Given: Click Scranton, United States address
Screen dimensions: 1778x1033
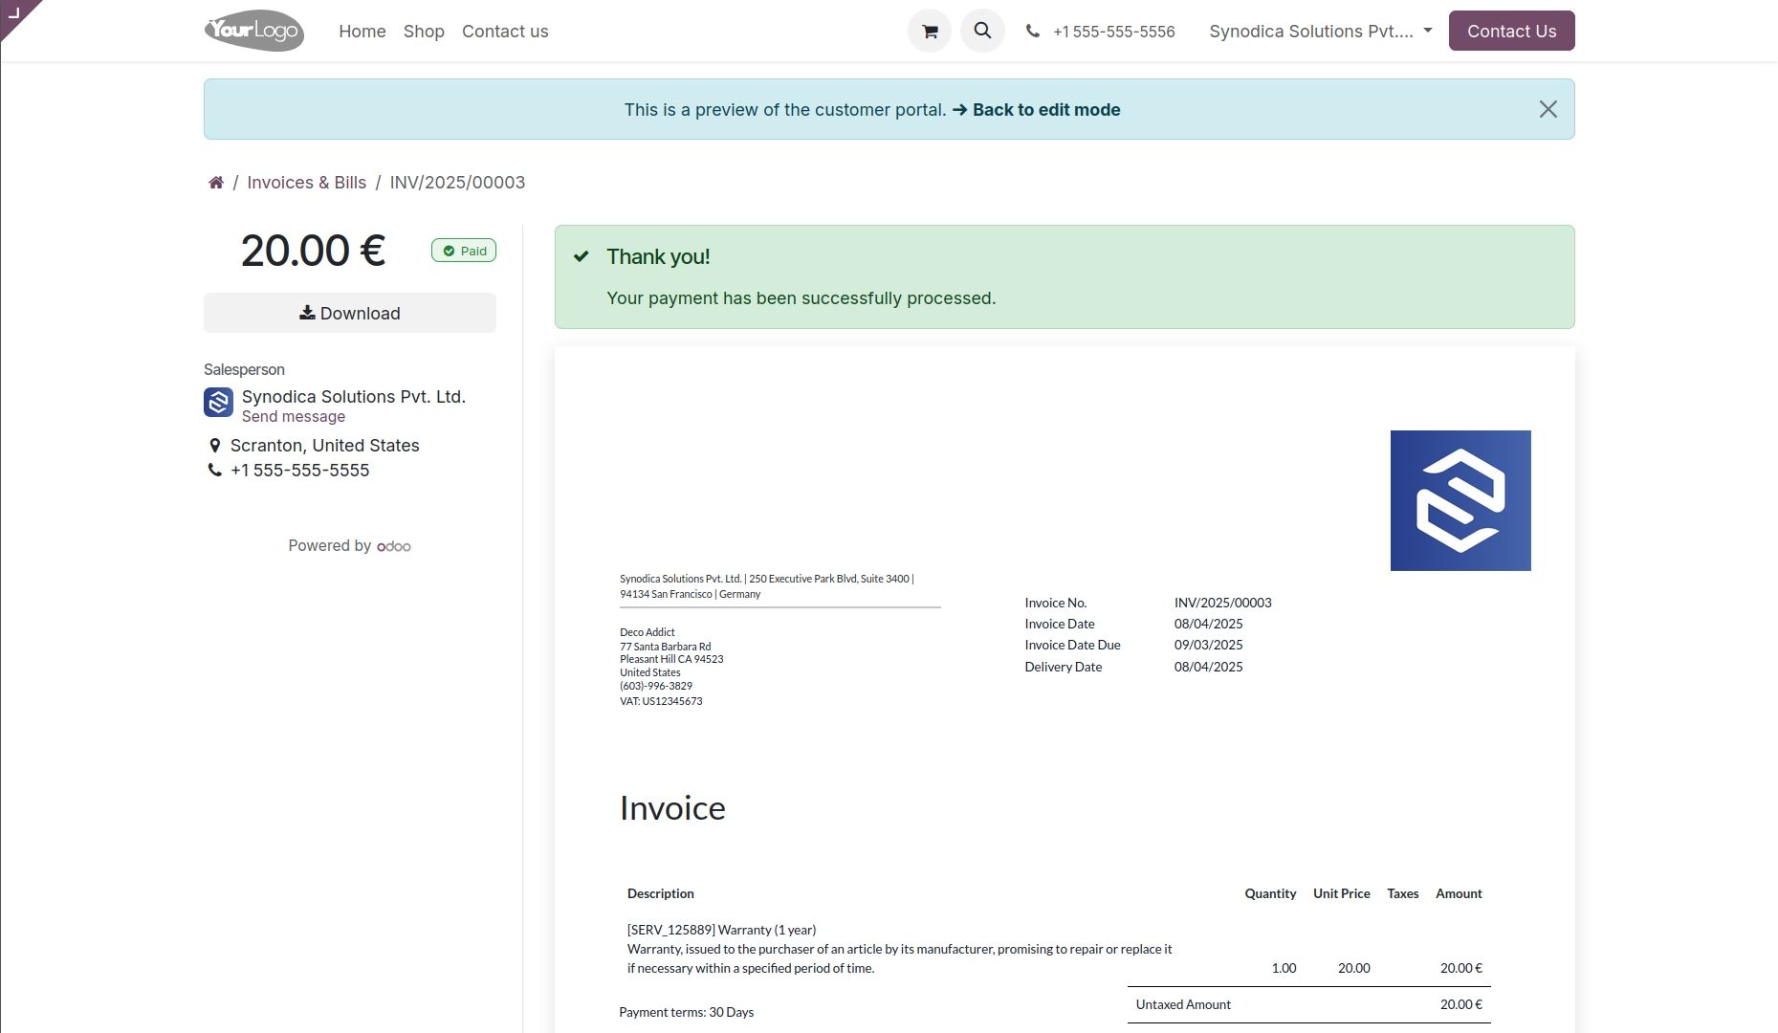Looking at the screenshot, I should click(x=325, y=446).
